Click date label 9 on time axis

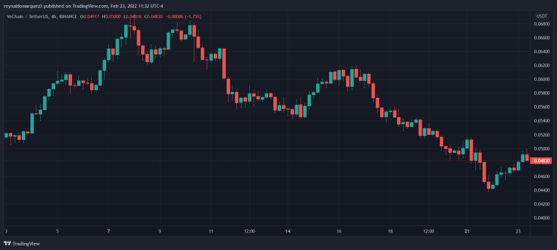[x=160, y=231]
